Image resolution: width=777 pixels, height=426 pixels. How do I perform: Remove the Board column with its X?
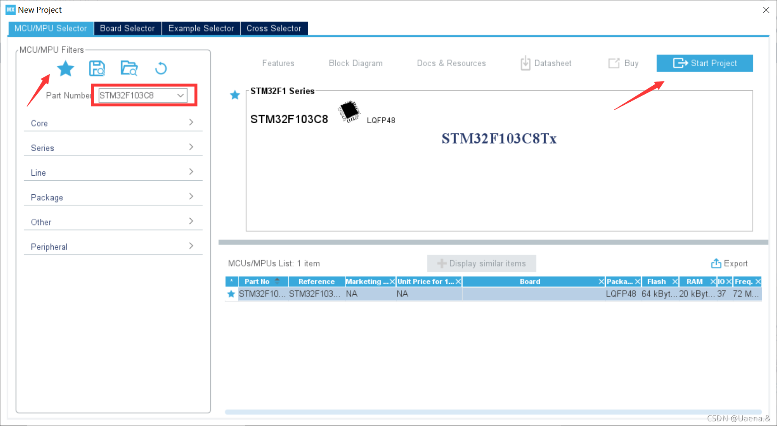click(x=601, y=282)
